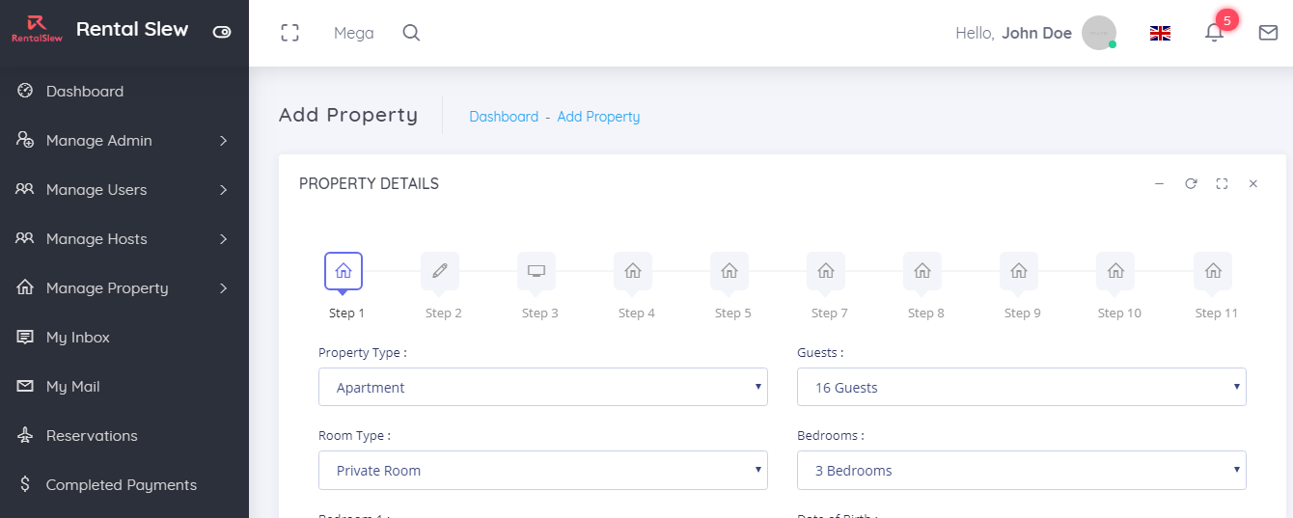
Task: Open the Property Type dropdown
Action: pyautogui.click(x=543, y=387)
